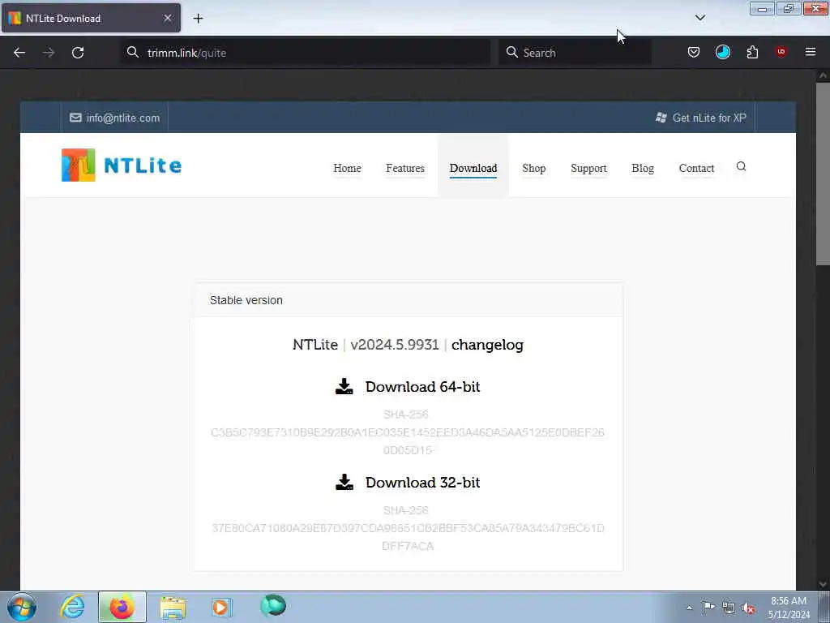Click the scrollbar down arrow
830x623 pixels.
click(x=823, y=584)
